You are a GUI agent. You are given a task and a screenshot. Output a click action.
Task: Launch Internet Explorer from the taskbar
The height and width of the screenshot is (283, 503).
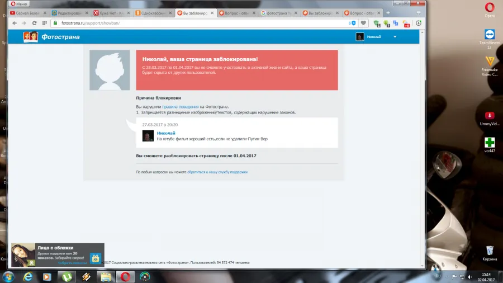point(28,277)
